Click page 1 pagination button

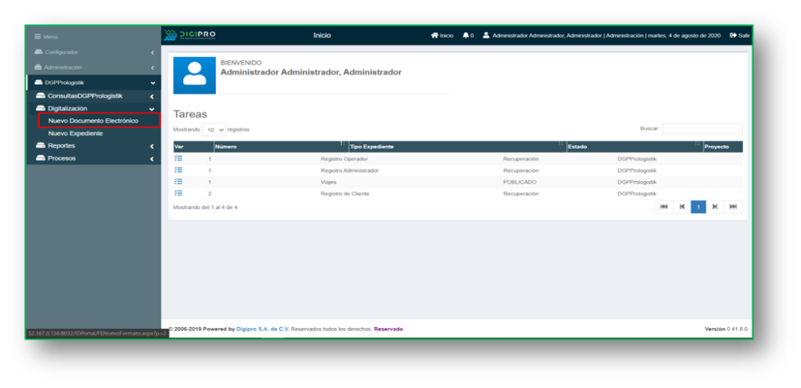coord(698,207)
